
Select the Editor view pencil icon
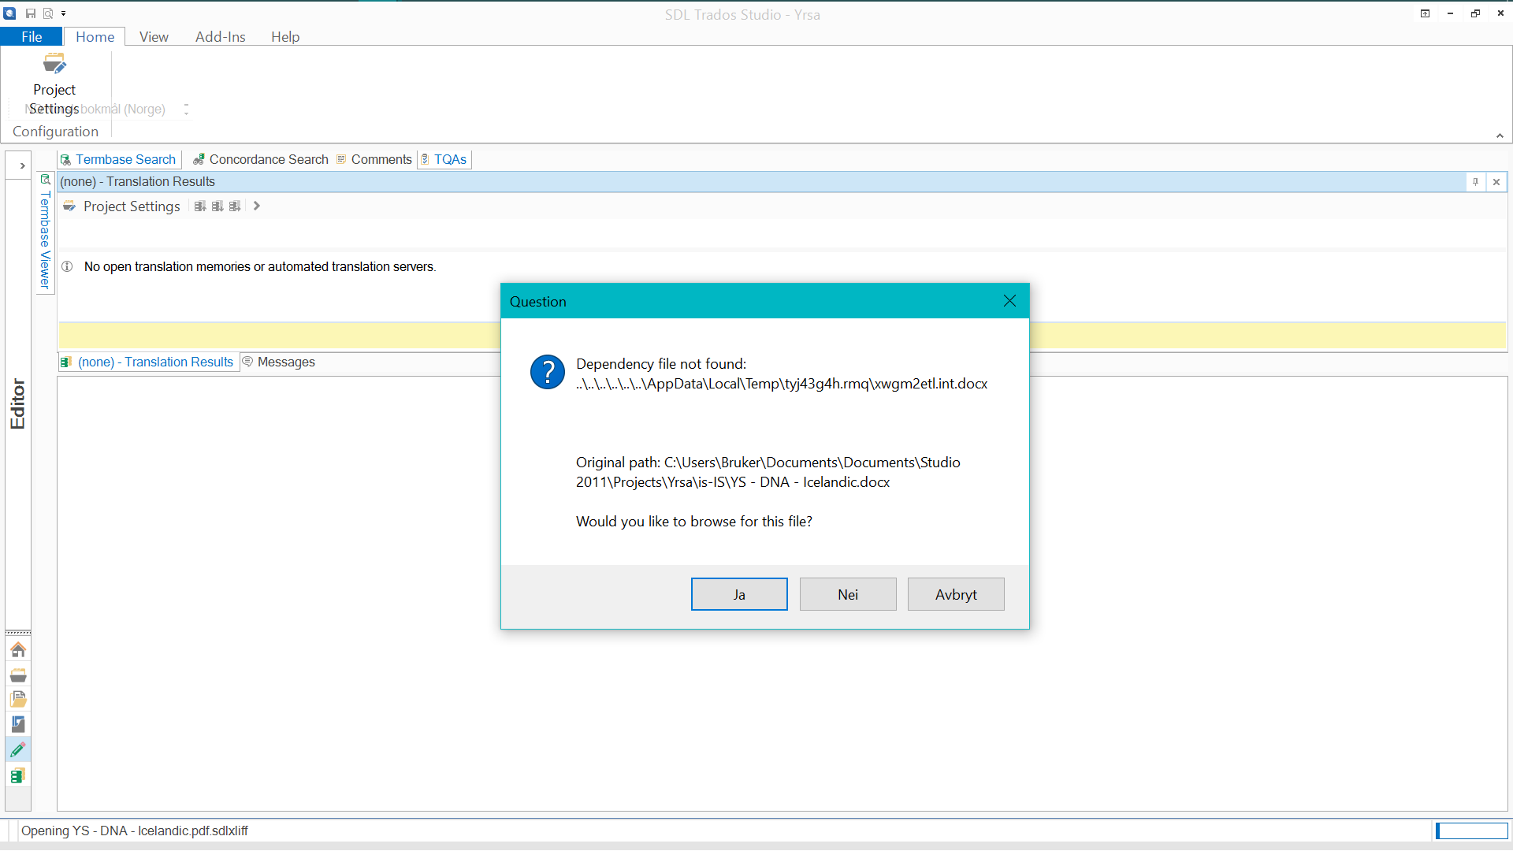coord(18,749)
